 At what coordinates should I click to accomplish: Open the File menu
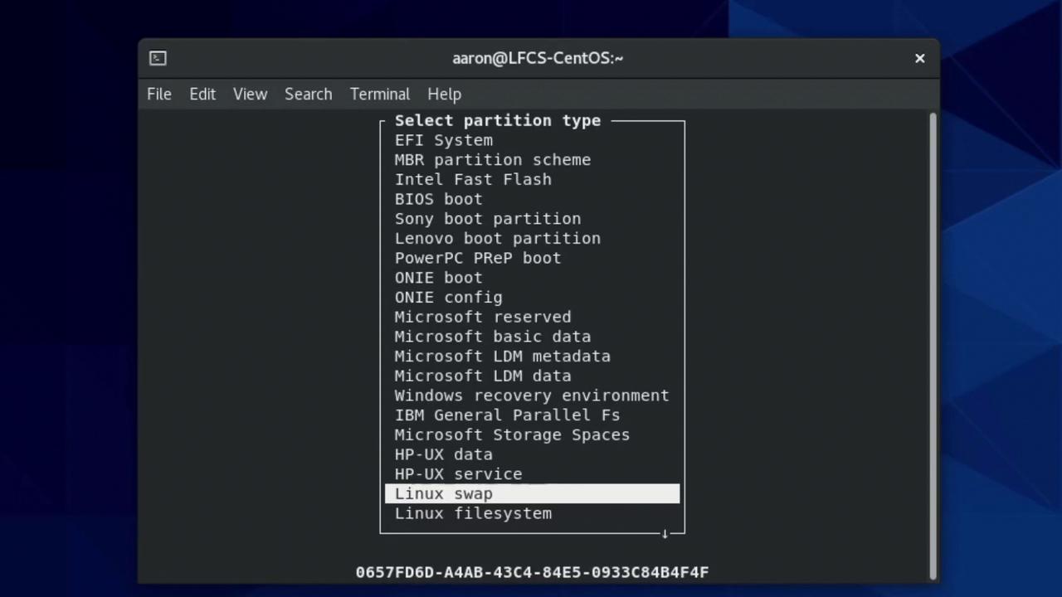pyautogui.click(x=159, y=94)
